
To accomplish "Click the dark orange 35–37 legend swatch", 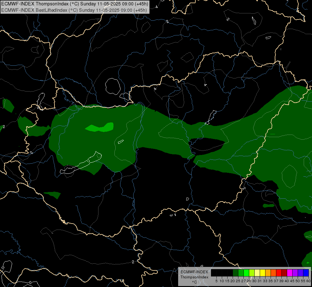I will click(x=273, y=273).
